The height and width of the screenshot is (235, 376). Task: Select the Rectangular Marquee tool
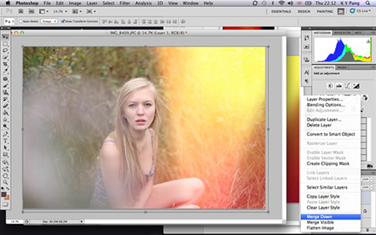[x=5, y=44]
